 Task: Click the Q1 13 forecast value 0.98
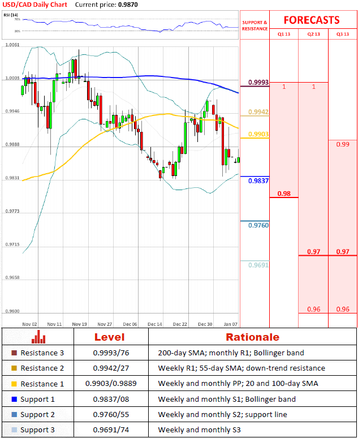tap(284, 194)
